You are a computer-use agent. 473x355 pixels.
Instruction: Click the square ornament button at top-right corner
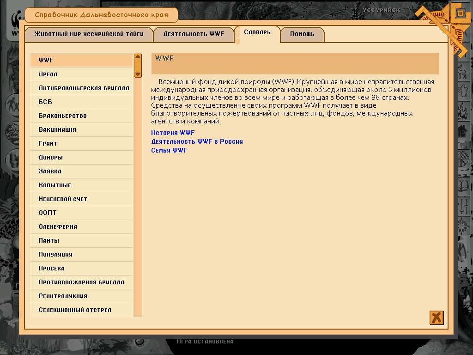click(x=461, y=13)
